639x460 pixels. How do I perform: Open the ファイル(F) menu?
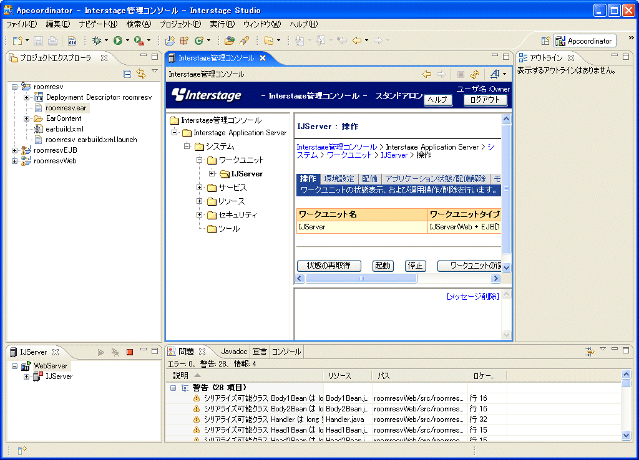22,24
